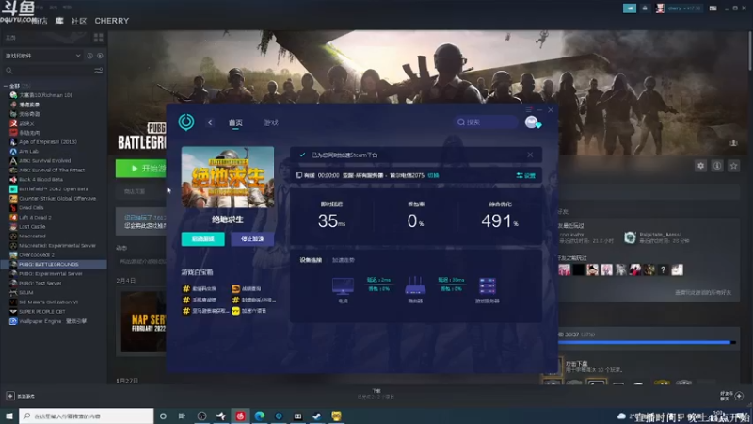Switch to the 首页 tab in accelerator
Viewport: 753px width, 424px height.
(x=235, y=122)
